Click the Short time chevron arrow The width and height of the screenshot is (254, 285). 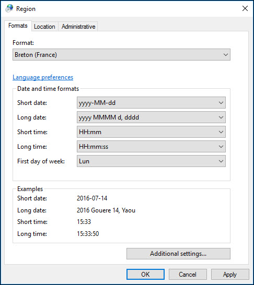[x=221, y=132]
